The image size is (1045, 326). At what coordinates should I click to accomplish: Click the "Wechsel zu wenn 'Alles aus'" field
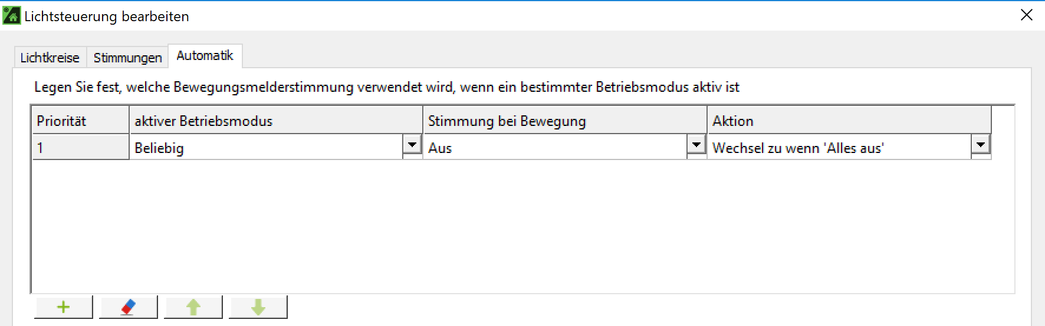tap(837, 148)
